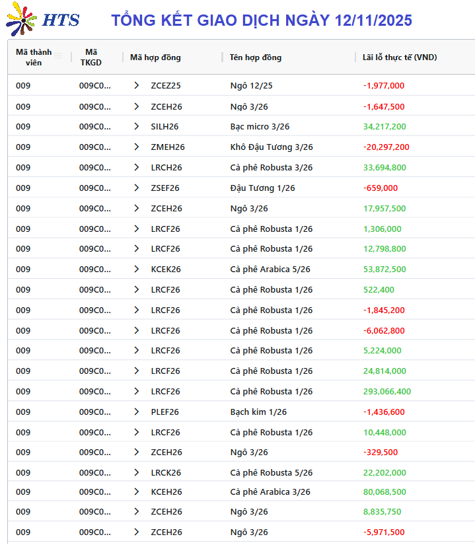Click the HTS logo
475x545 pixels.
pyautogui.click(x=43, y=20)
